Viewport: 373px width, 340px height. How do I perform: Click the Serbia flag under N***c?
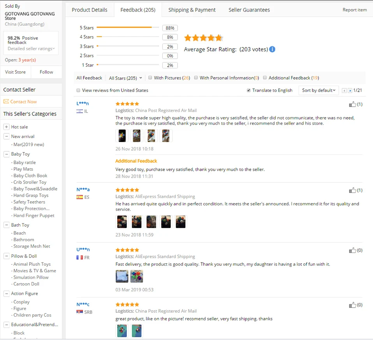[x=79, y=312]
